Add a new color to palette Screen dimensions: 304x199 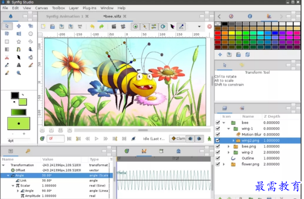(x=220, y=55)
